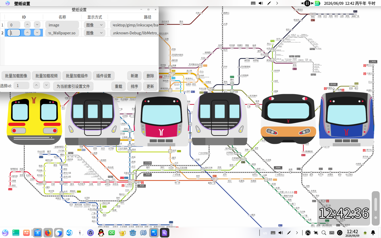Launch the QQ penguin app in dock
This screenshot has height=238, width=381.
coord(101,233)
